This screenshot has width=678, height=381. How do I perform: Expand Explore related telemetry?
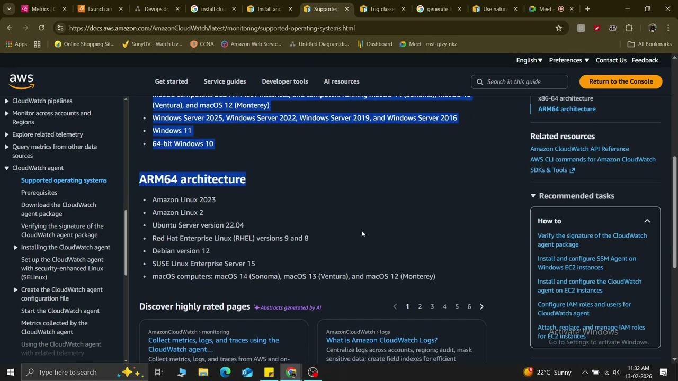tap(6, 134)
